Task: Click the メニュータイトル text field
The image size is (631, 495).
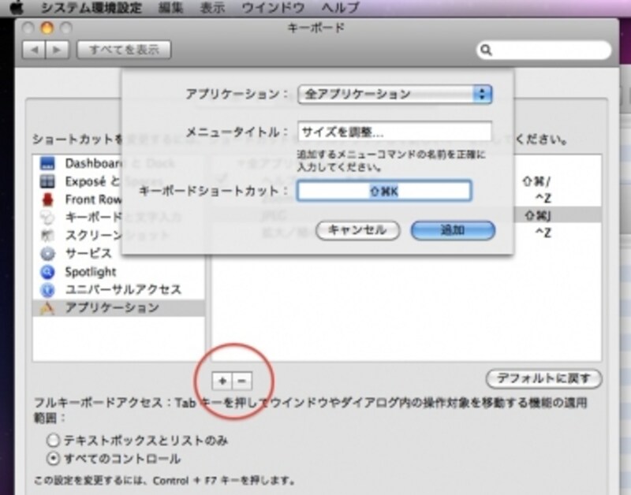Action: pos(395,131)
